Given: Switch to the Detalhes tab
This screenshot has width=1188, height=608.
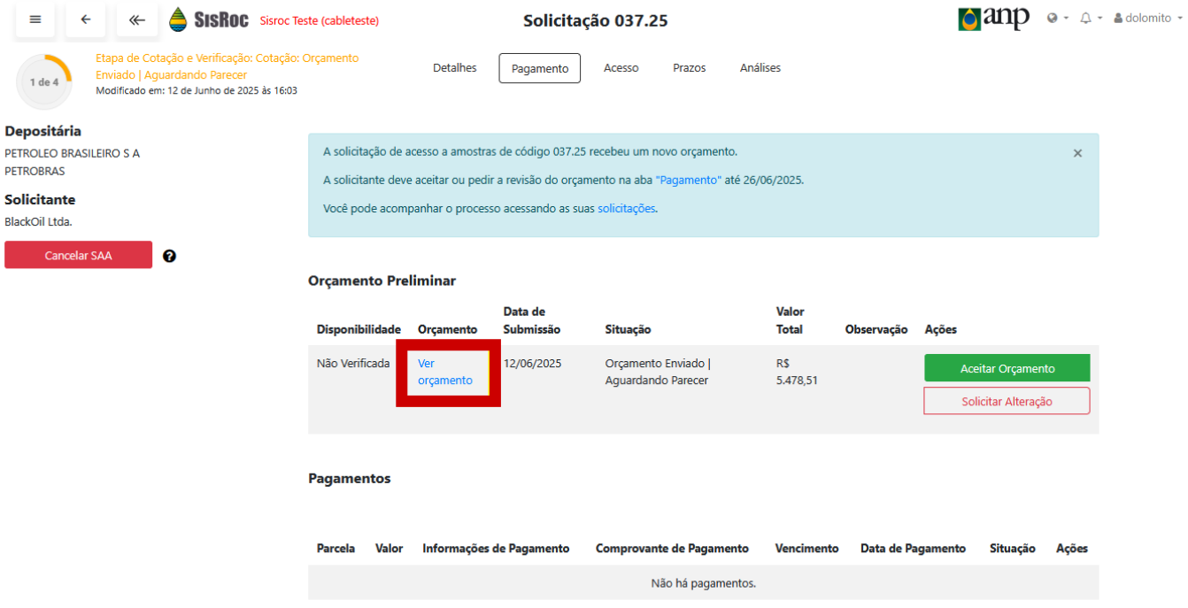Looking at the screenshot, I should pos(454,68).
